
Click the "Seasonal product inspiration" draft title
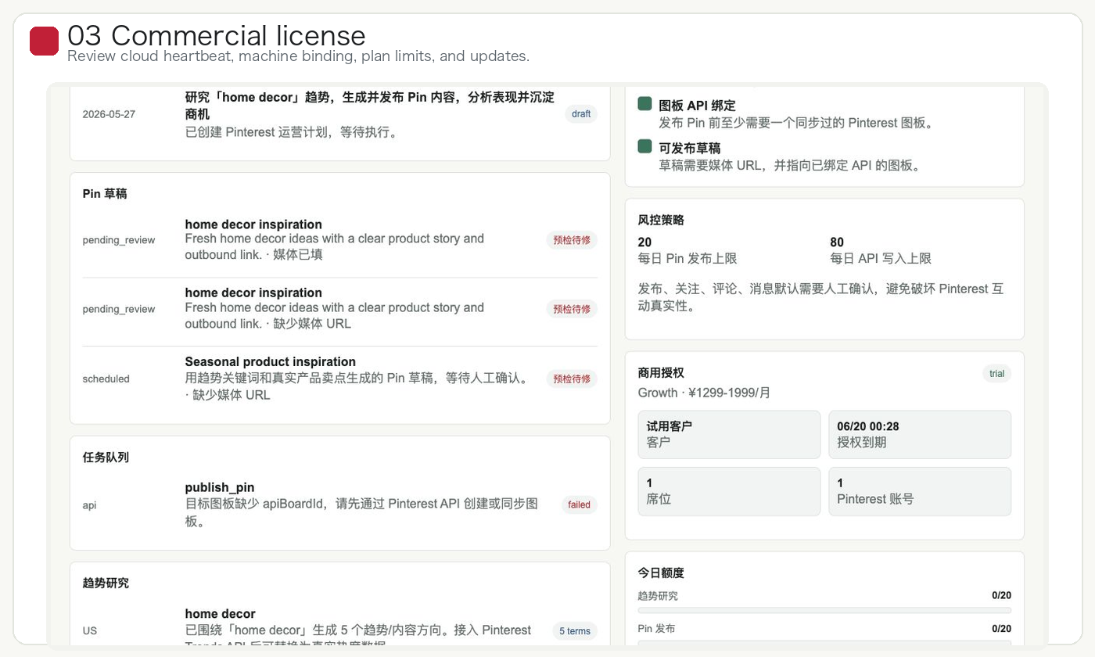(271, 361)
